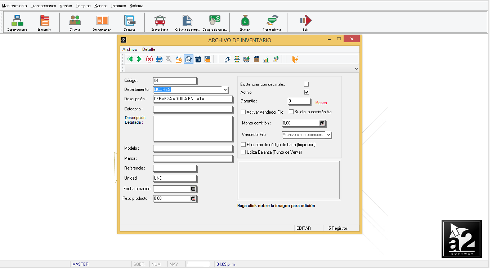This screenshot has height=277, width=492.
Task: Click the stacked documents copy icon
Action: 227,59
